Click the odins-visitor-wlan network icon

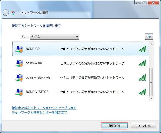pyautogui.click(x=19, y=77)
